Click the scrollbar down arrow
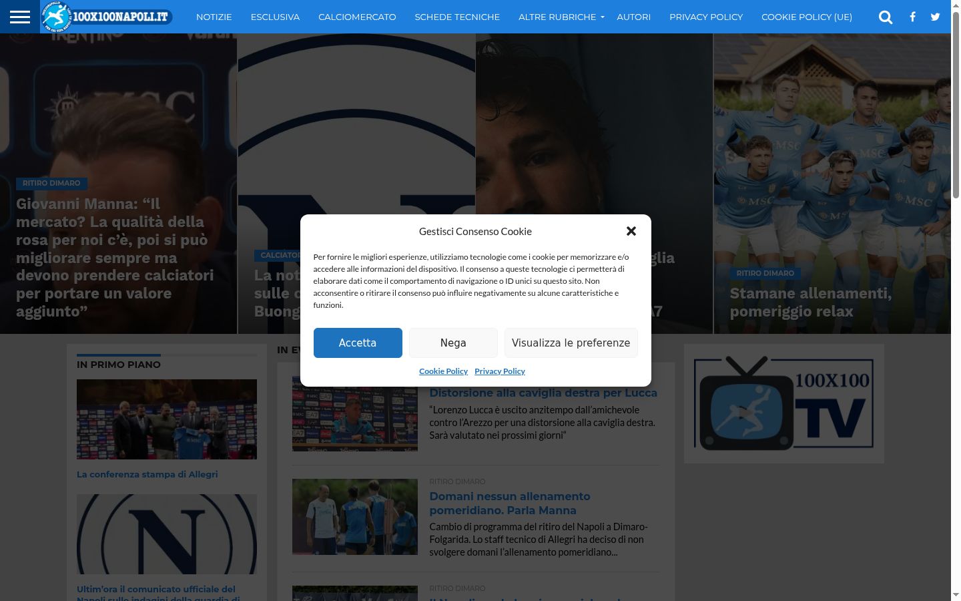 tap(956, 594)
